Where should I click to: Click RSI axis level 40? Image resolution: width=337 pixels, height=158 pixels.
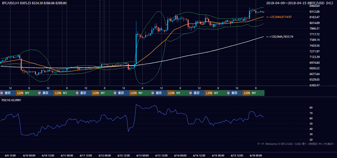pos(311,129)
